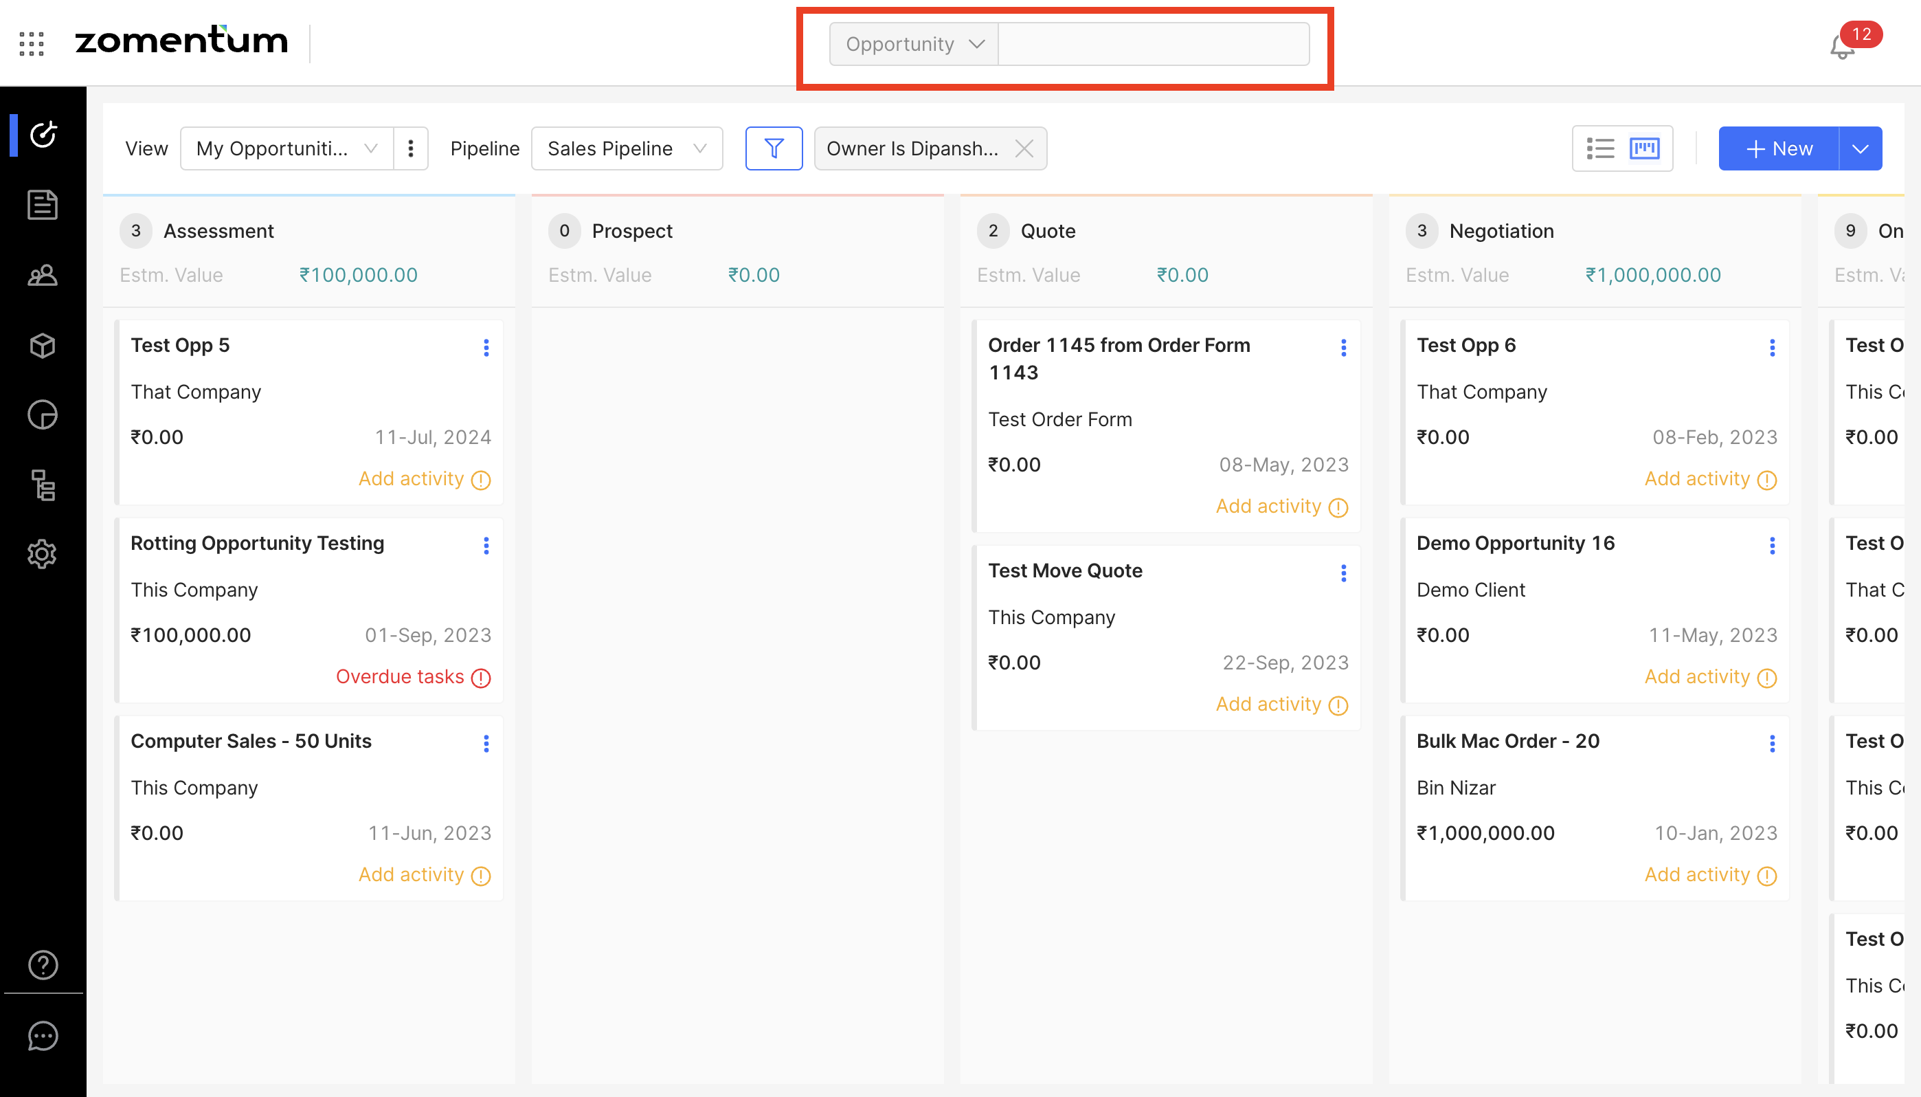The height and width of the screenshot is (1097, 1921).
Task: Open the products box icon in sidebar
Action: 42,345
